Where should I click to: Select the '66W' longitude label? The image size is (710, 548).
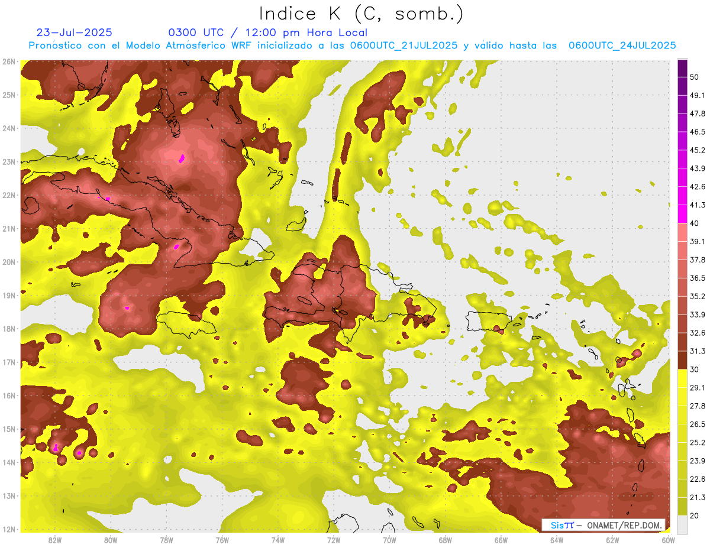tap(501, 540)
